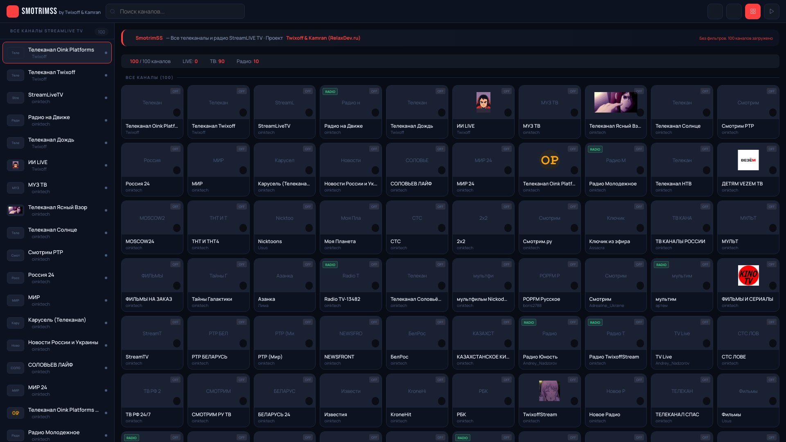Open the ТВ КАНАЛЫ РОССИИ card
Screen dimensions: 786x442
pyautogui.click(x=682, y=227)
